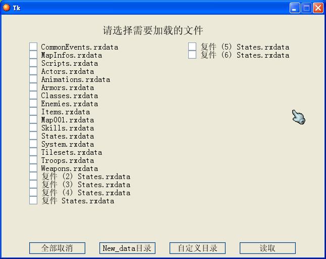Tick the MapInfos.rxdata checkbox
The image size is (326, 259).
pos(33,55)
